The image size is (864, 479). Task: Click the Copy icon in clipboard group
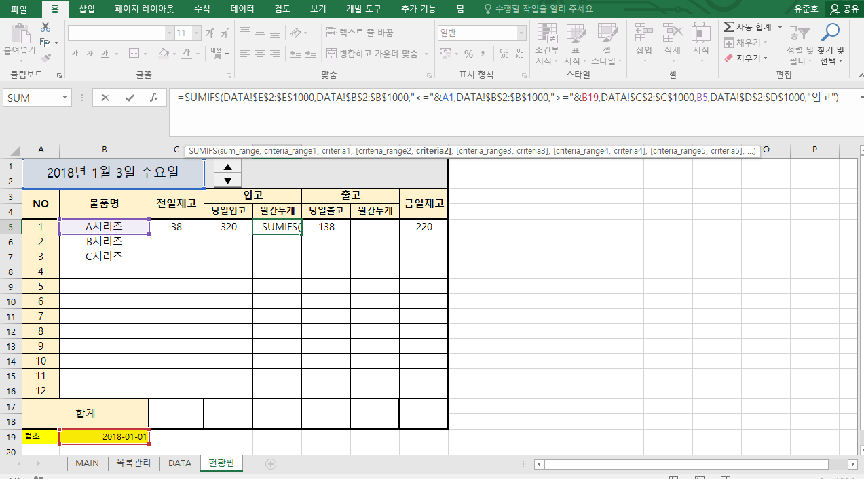(45, 42)
